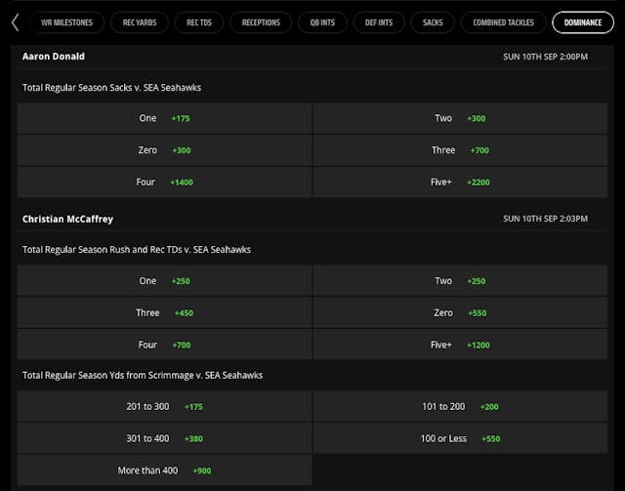625x491 pixels.
Task: Select McCaffrey Five+ TDs at +1200
Action: [460, 345]
